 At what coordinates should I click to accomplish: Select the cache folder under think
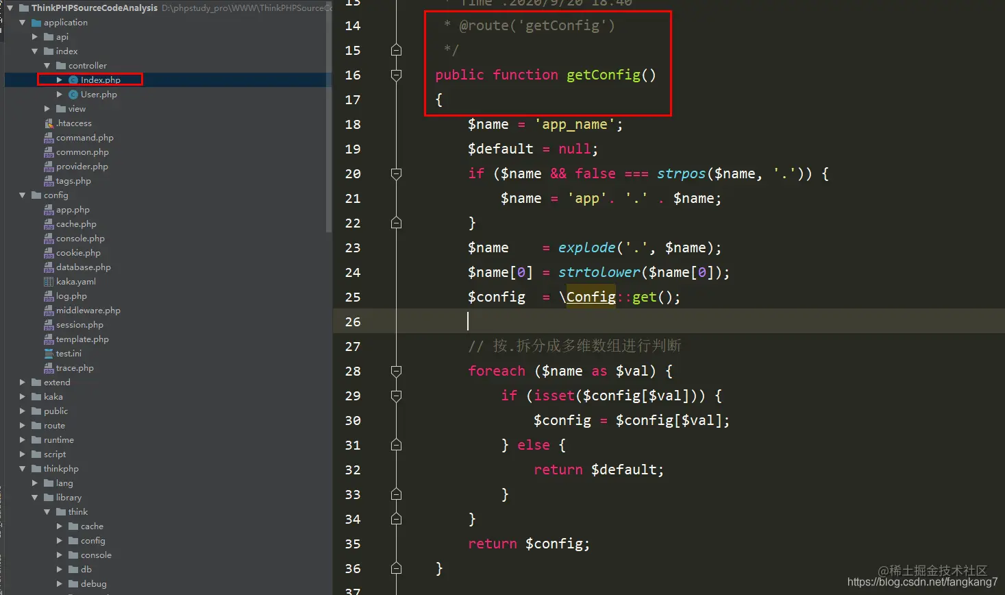(92, 526)
